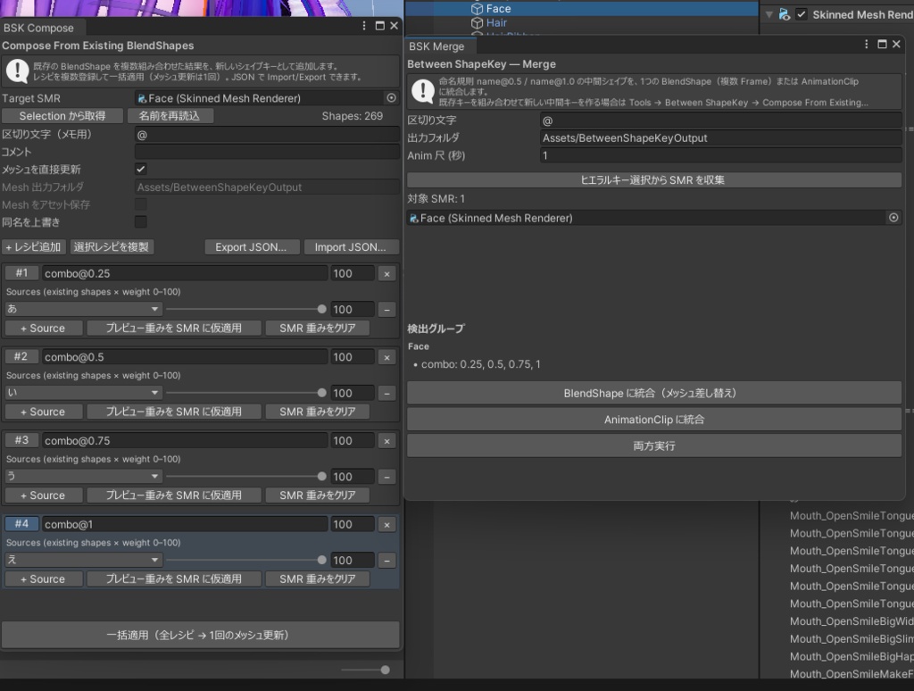Viewport: 914px width, 691px height.
Task: Click 選択レシピを複製 button
Action: coord(112,247)
